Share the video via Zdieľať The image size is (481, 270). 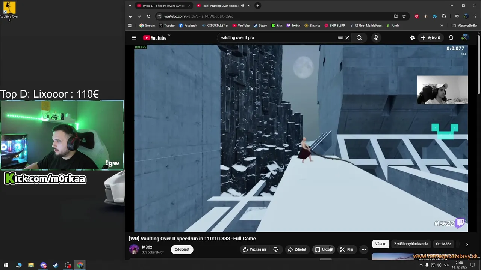(297, 249)
